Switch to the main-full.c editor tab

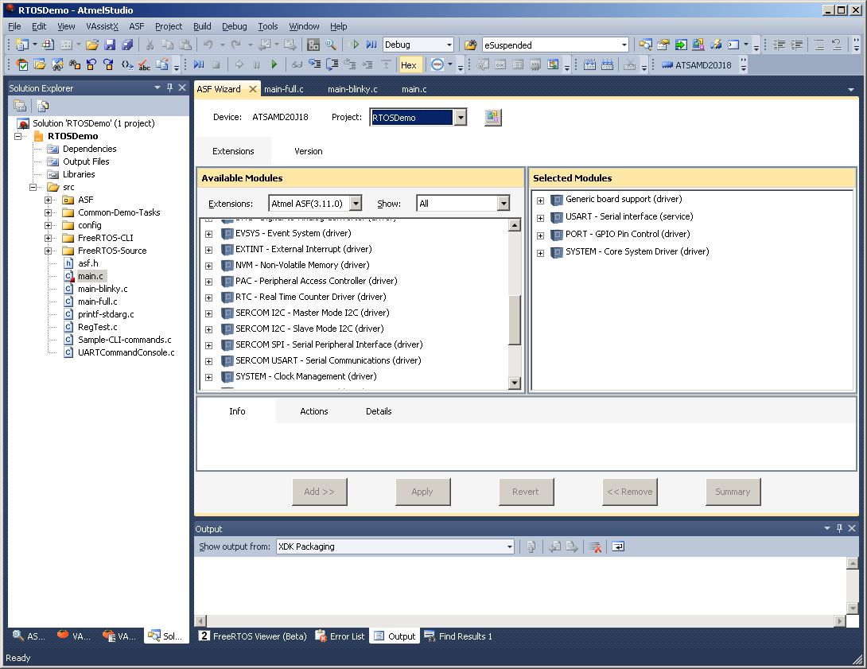tap(284, 89)
